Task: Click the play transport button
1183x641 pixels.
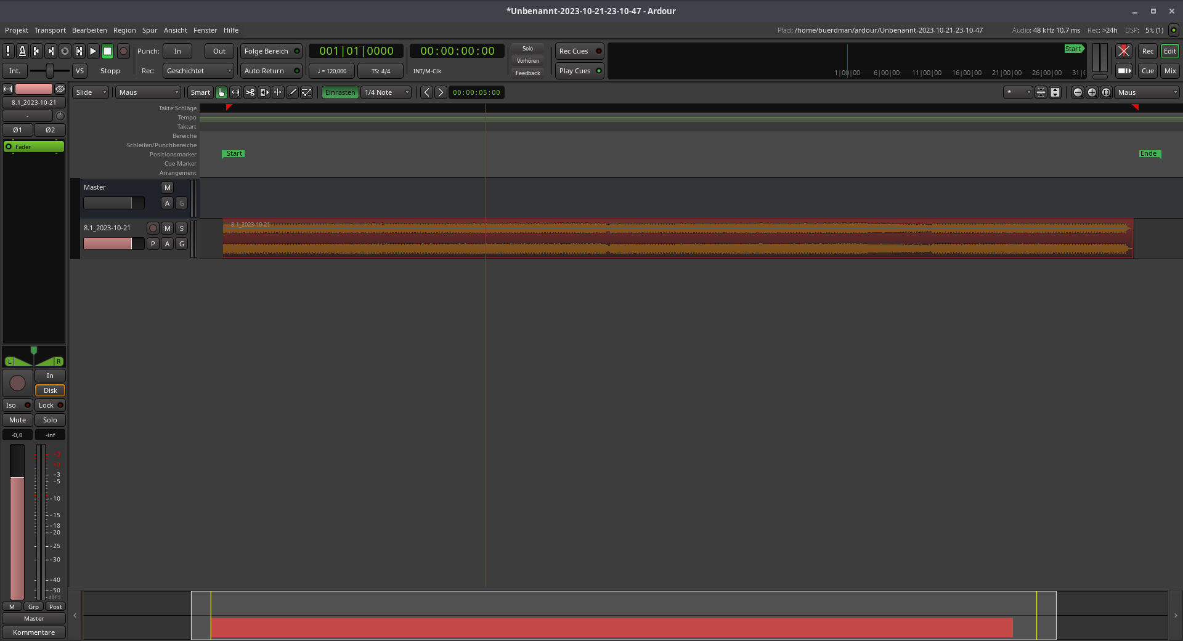Action: pos(93,51)
